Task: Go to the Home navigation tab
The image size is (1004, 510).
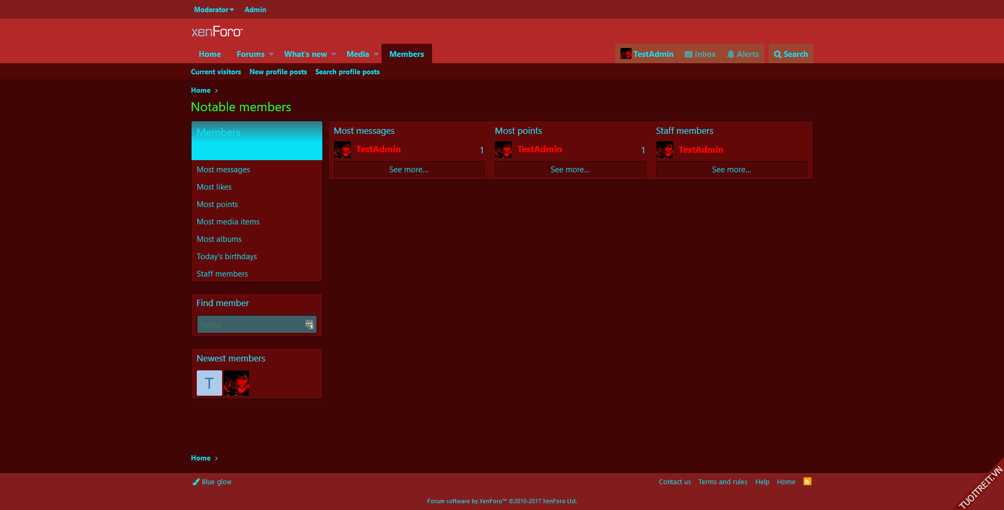Action: pos(209,54)
